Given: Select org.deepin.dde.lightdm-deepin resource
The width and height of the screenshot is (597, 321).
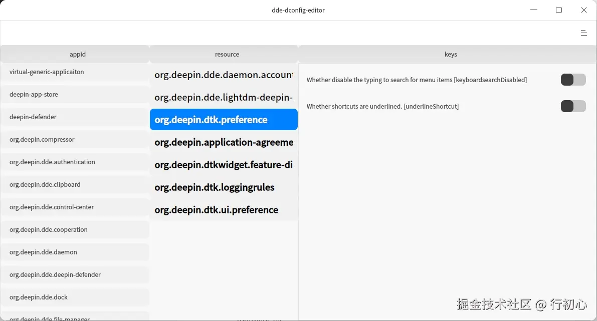Looking at the screenshot, I should click(x=224, y=97).
